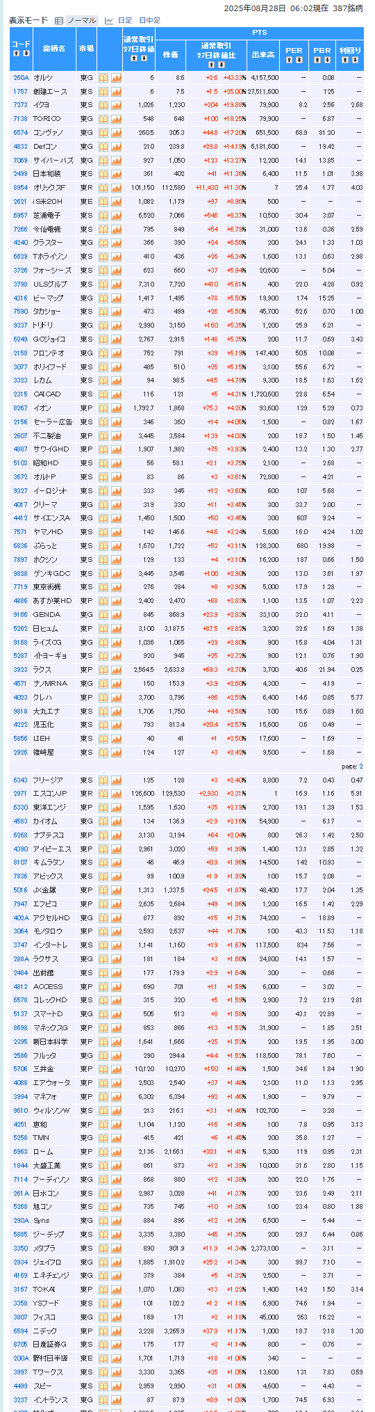Screen dimensions: 375x1412
Task: Open stock code 8267 link
Action: pos(20,408)
